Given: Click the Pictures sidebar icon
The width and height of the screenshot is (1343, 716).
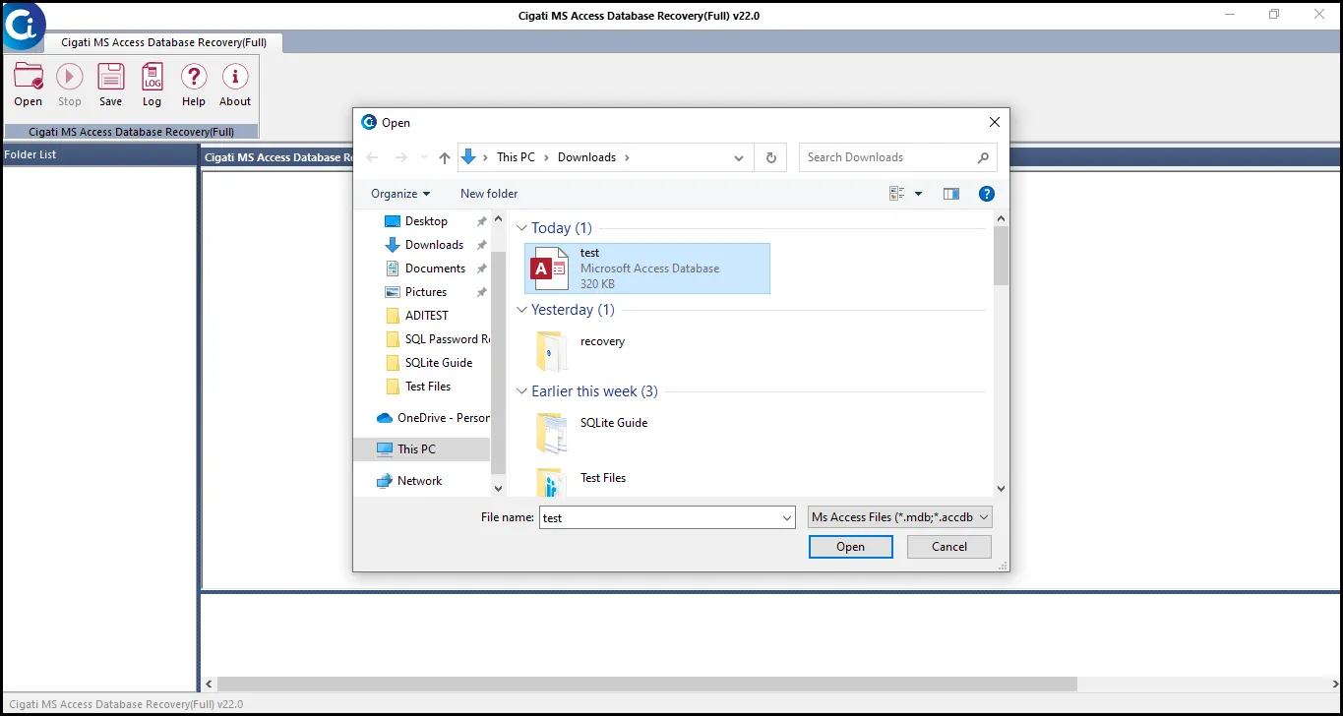Looking at the screenshot, I should click(393, 292).
